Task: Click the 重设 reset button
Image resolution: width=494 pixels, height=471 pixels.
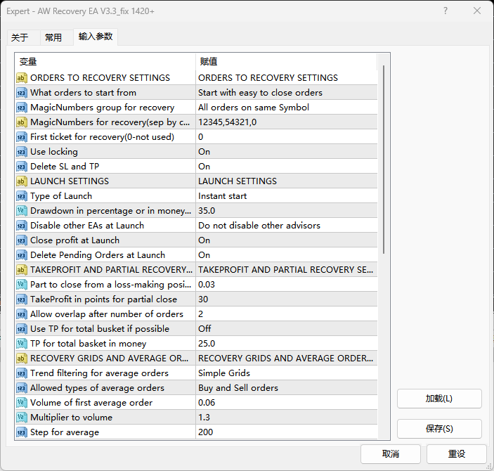Action: click(457, 454)
